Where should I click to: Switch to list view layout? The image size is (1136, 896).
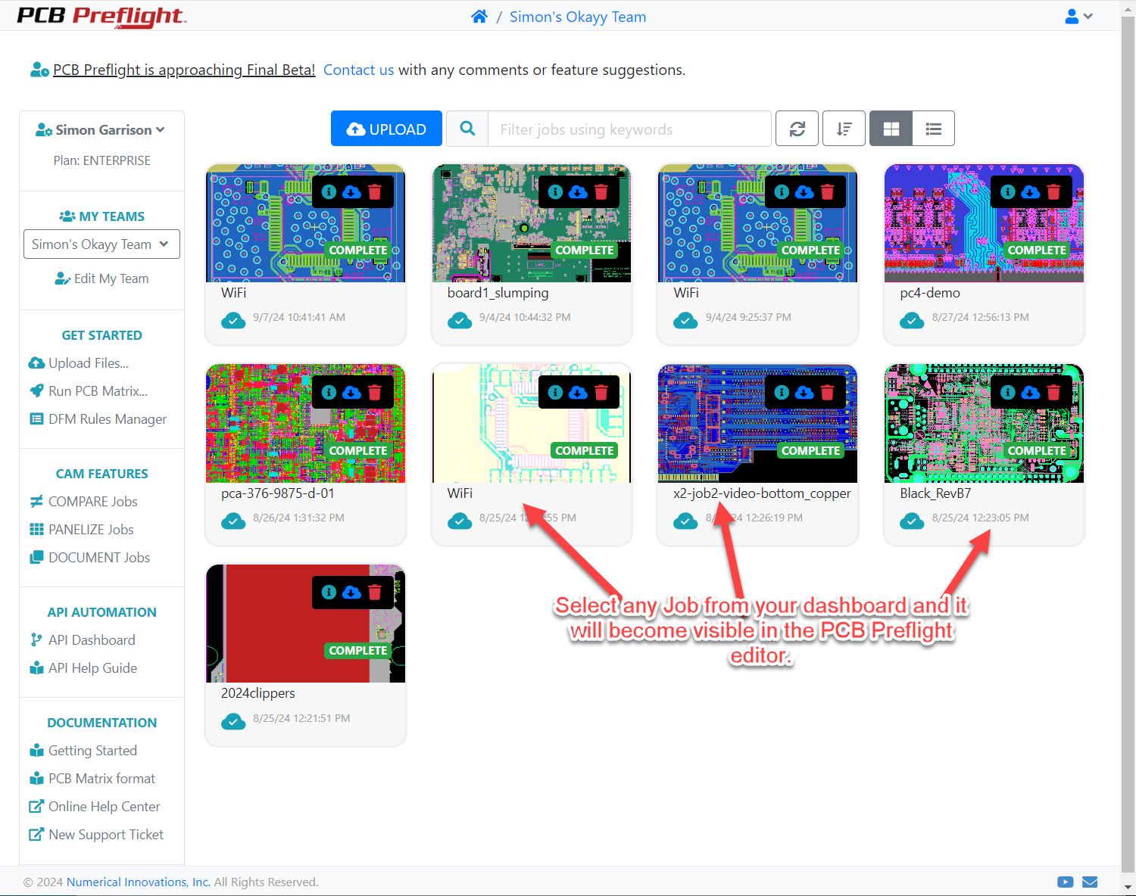point(934,129)
